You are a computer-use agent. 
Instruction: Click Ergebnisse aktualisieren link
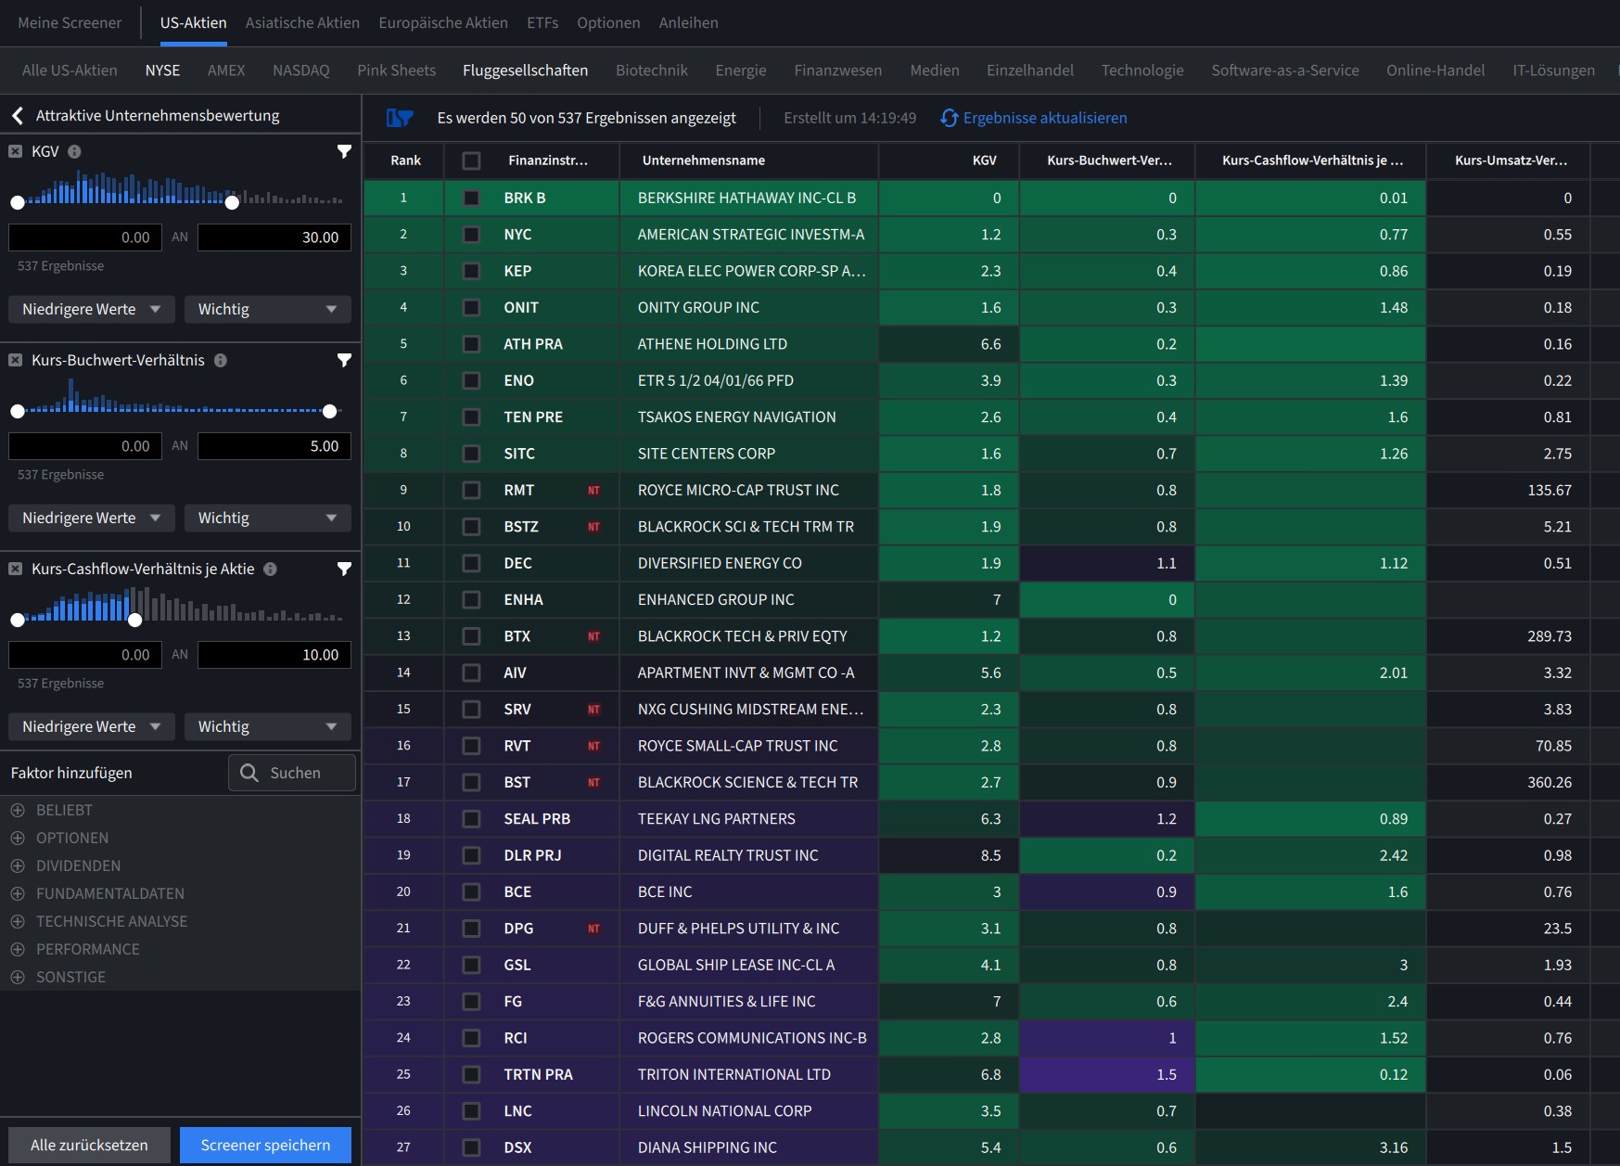pos(1045,118)
